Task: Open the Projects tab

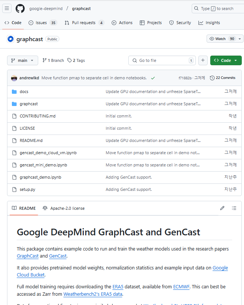Action: 151,23
